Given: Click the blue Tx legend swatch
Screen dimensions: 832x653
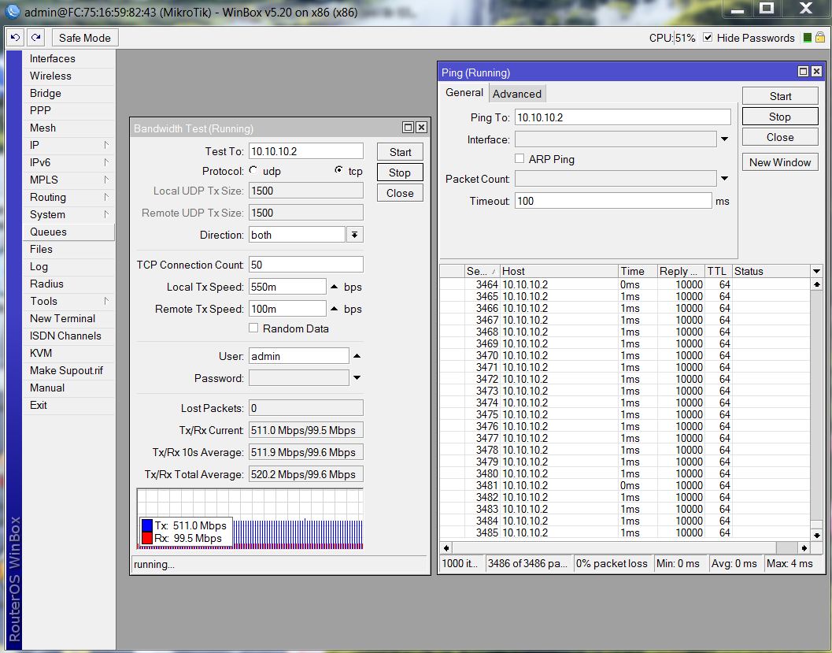Looking at the screenshot, I should coord(147,525).
